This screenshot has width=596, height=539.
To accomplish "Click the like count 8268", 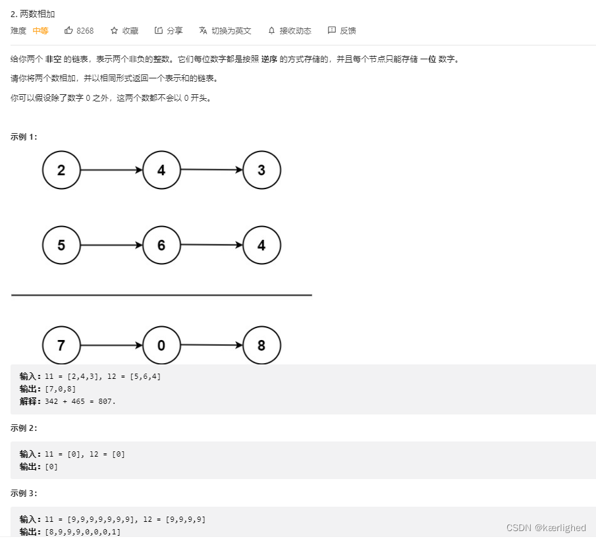I will (85, 30).
